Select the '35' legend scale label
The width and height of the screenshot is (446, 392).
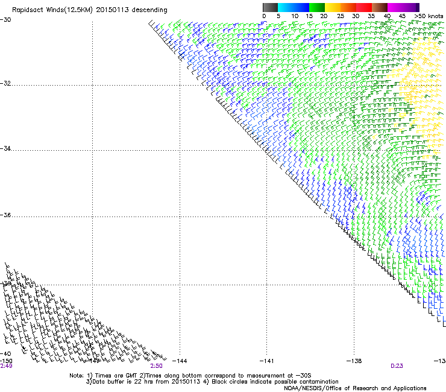click(371, 16)
